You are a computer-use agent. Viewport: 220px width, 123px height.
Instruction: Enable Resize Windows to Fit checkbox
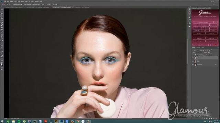click(13, 4)
